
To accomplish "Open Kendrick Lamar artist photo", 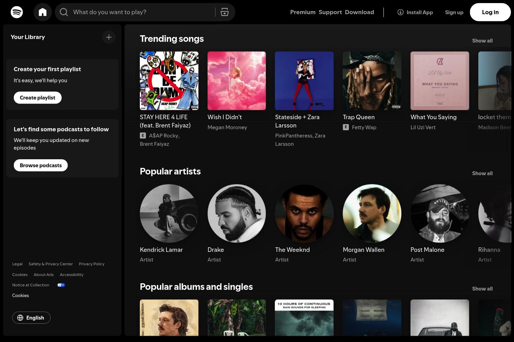I will point(169,213).
